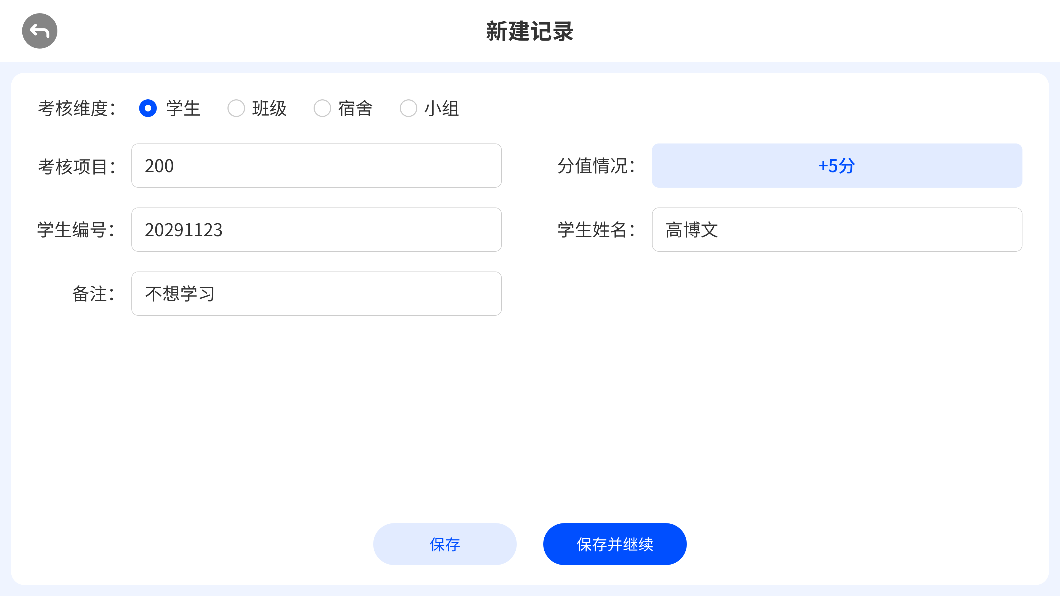Click the +5分 score button
Image resolution: width=1060 pixels, height=596 pixels.
click(x=837, y=166)
